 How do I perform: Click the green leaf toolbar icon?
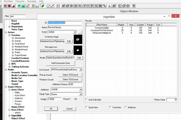(x=43, y=6)
